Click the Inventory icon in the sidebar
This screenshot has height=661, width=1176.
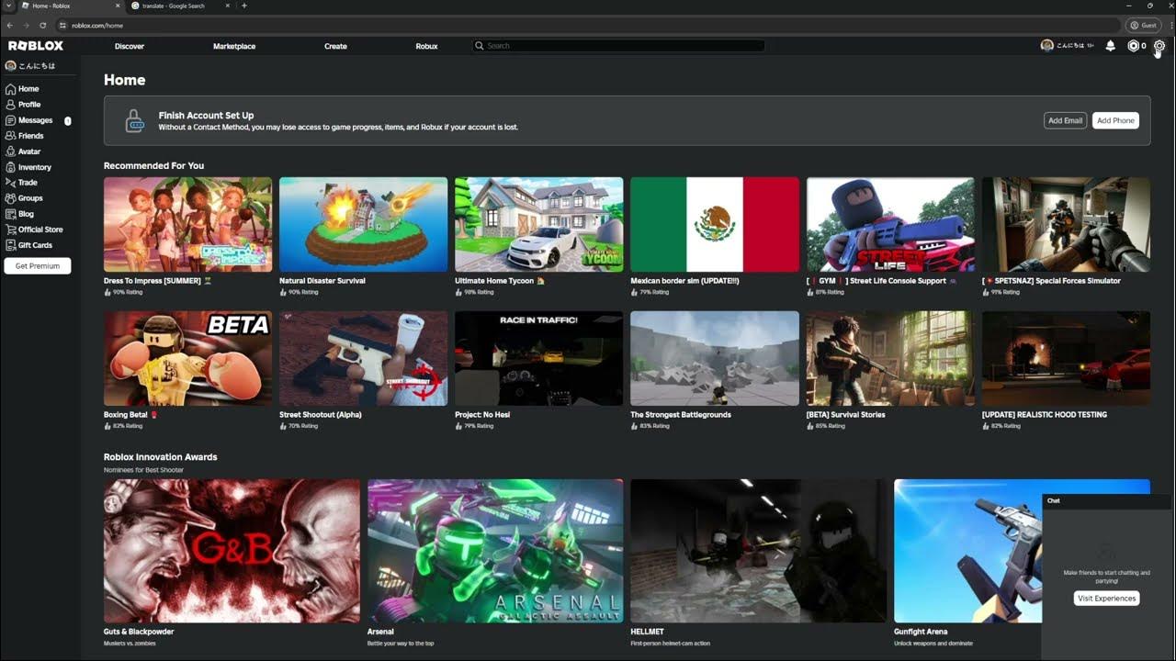[x=10, y=167]
